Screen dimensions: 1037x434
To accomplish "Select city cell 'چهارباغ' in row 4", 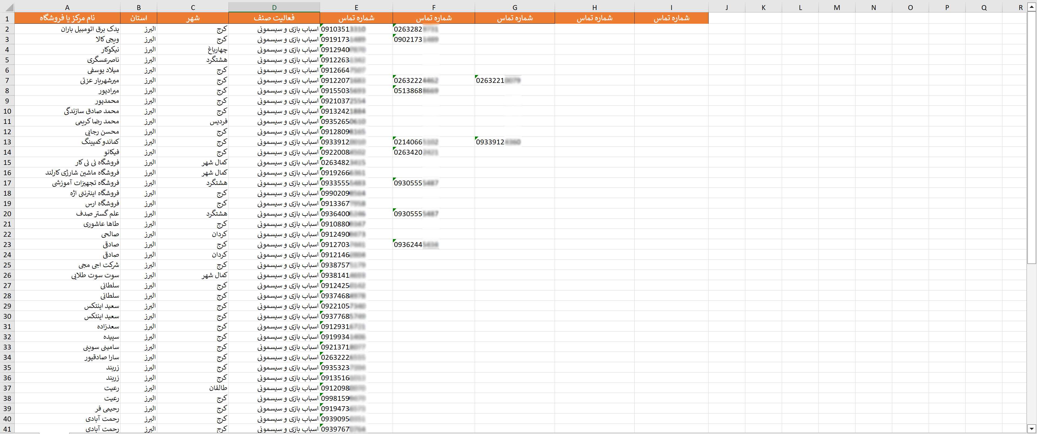I will [x=193, y=49].
